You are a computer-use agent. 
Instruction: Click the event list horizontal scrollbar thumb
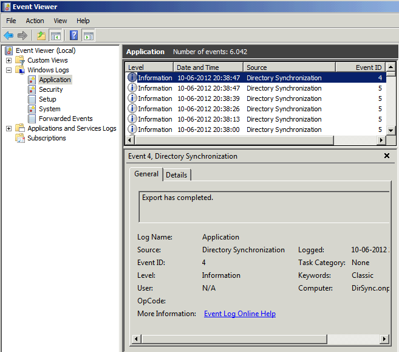click(x=234, y=140)
